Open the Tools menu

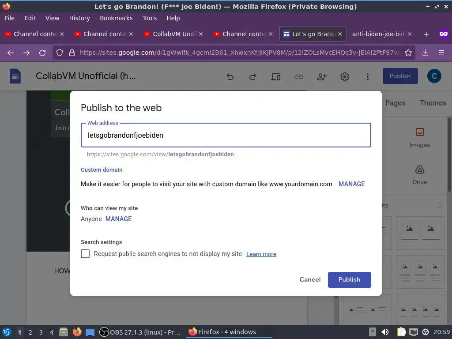click(150, 18)
